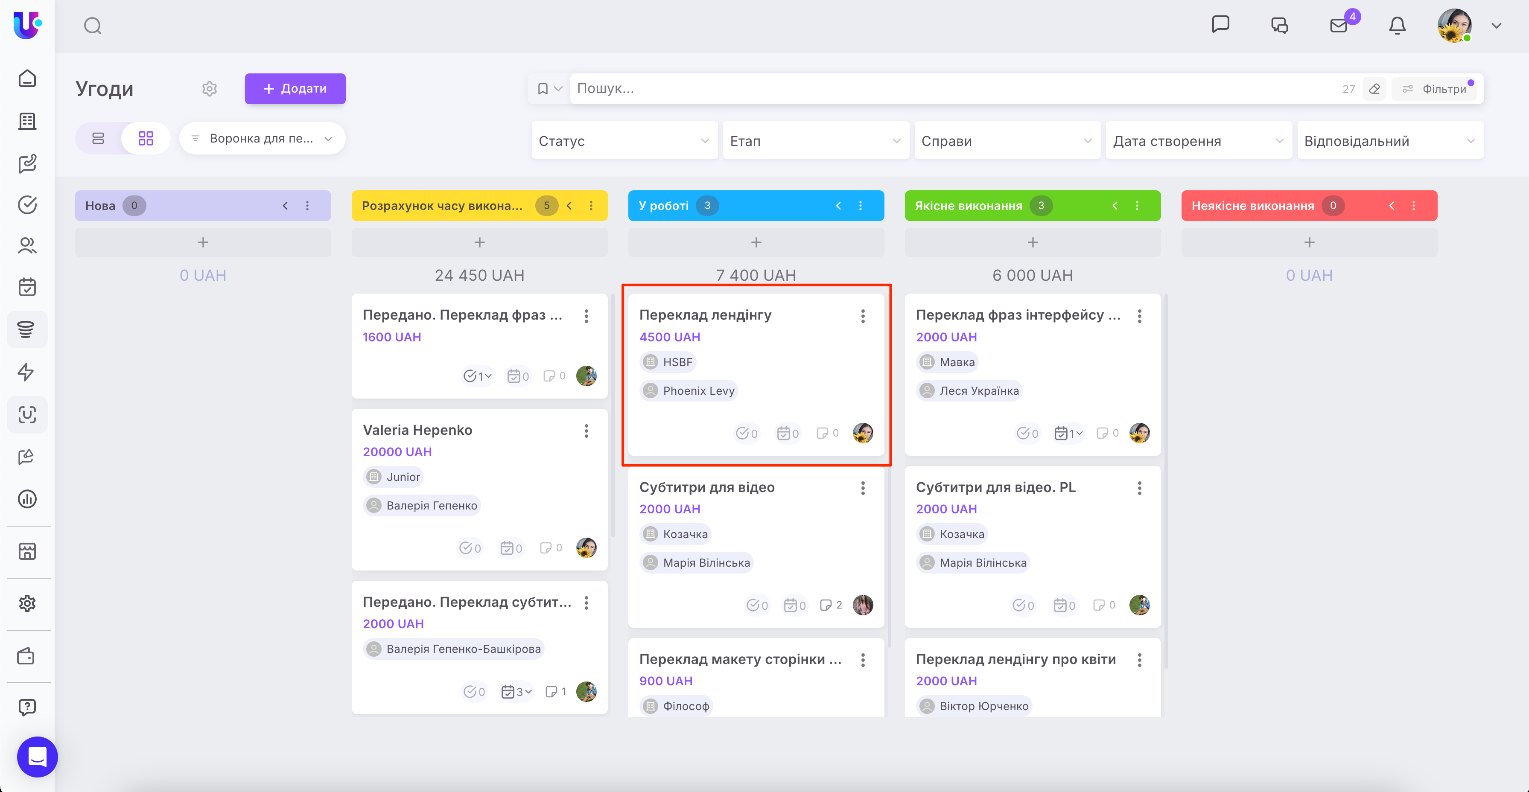Screen dimensions: 1529x792
Task: Open three-dot menu of У роботі column
Action: [x=861, y=205]
